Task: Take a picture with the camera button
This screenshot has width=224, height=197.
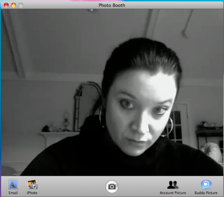Action: [112, 186]
